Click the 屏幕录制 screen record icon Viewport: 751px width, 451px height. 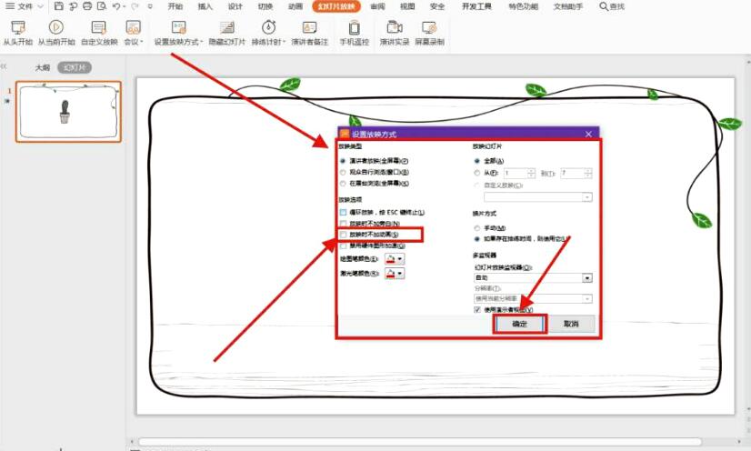click(x=429, y=28)
